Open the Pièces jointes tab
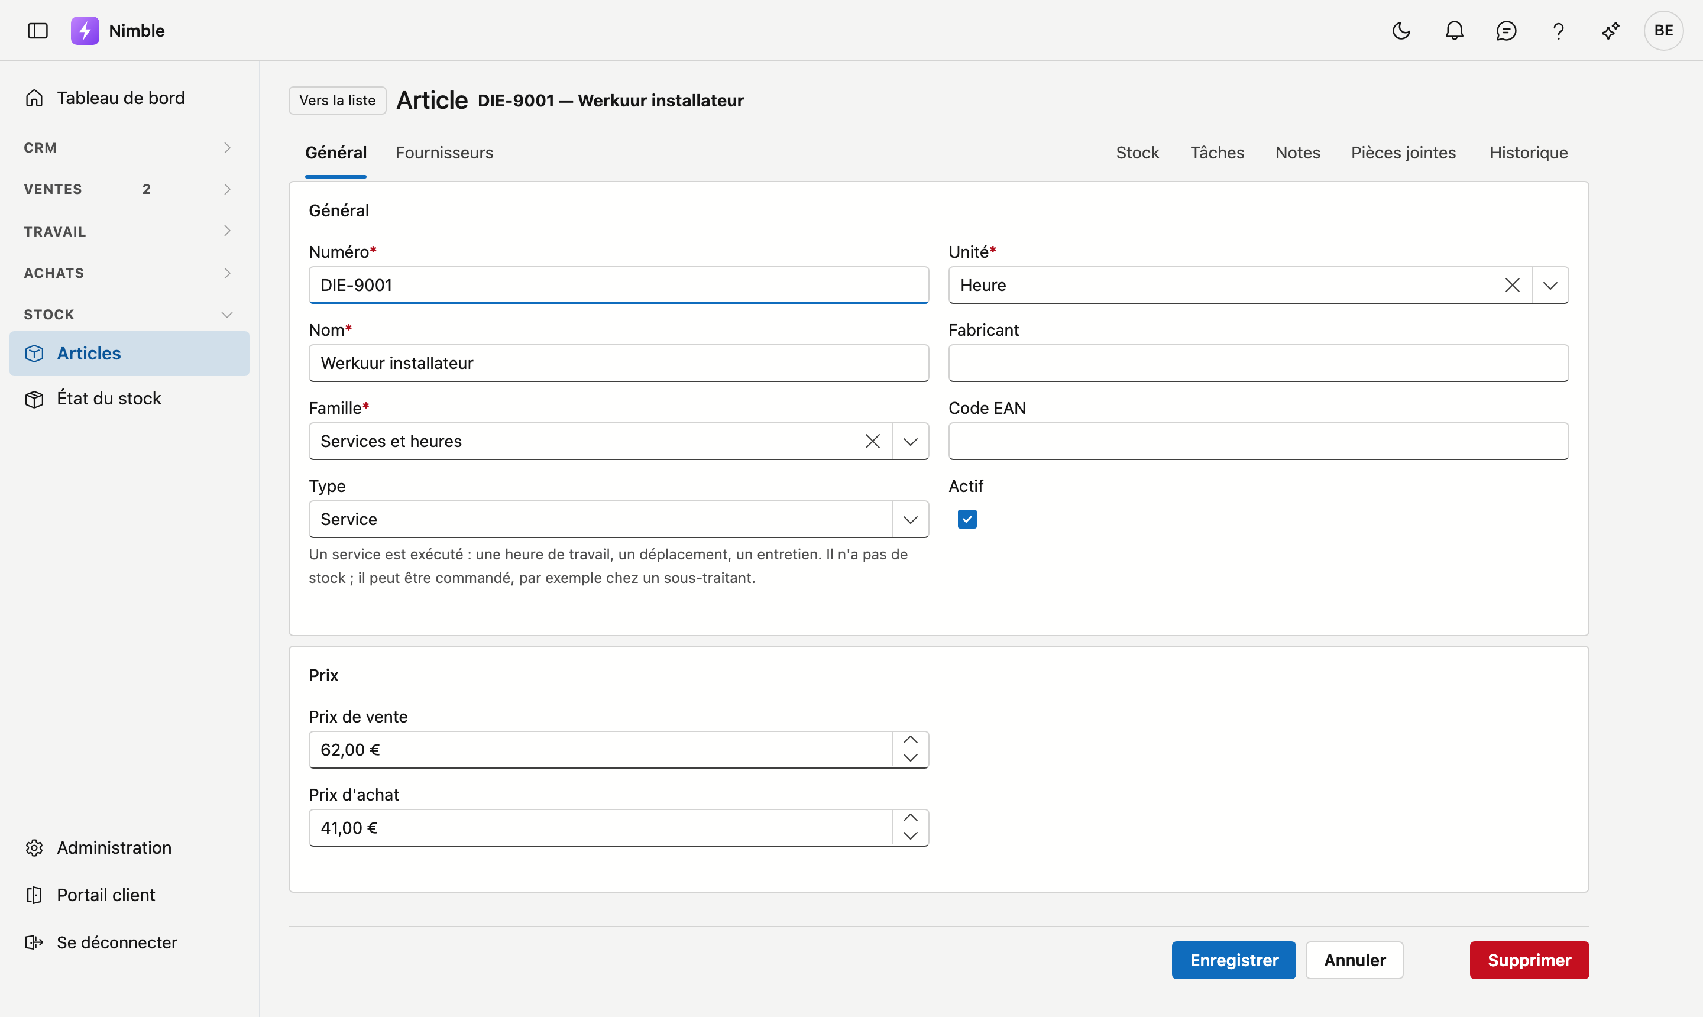Screen dimensions: 1703x1017 [1404, 153]
